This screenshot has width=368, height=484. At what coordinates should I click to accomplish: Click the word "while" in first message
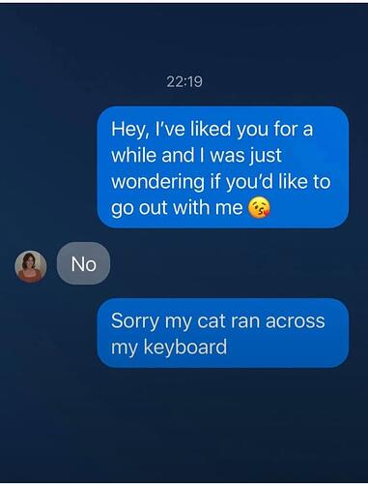pyautogui.click(x=133, y=155)
